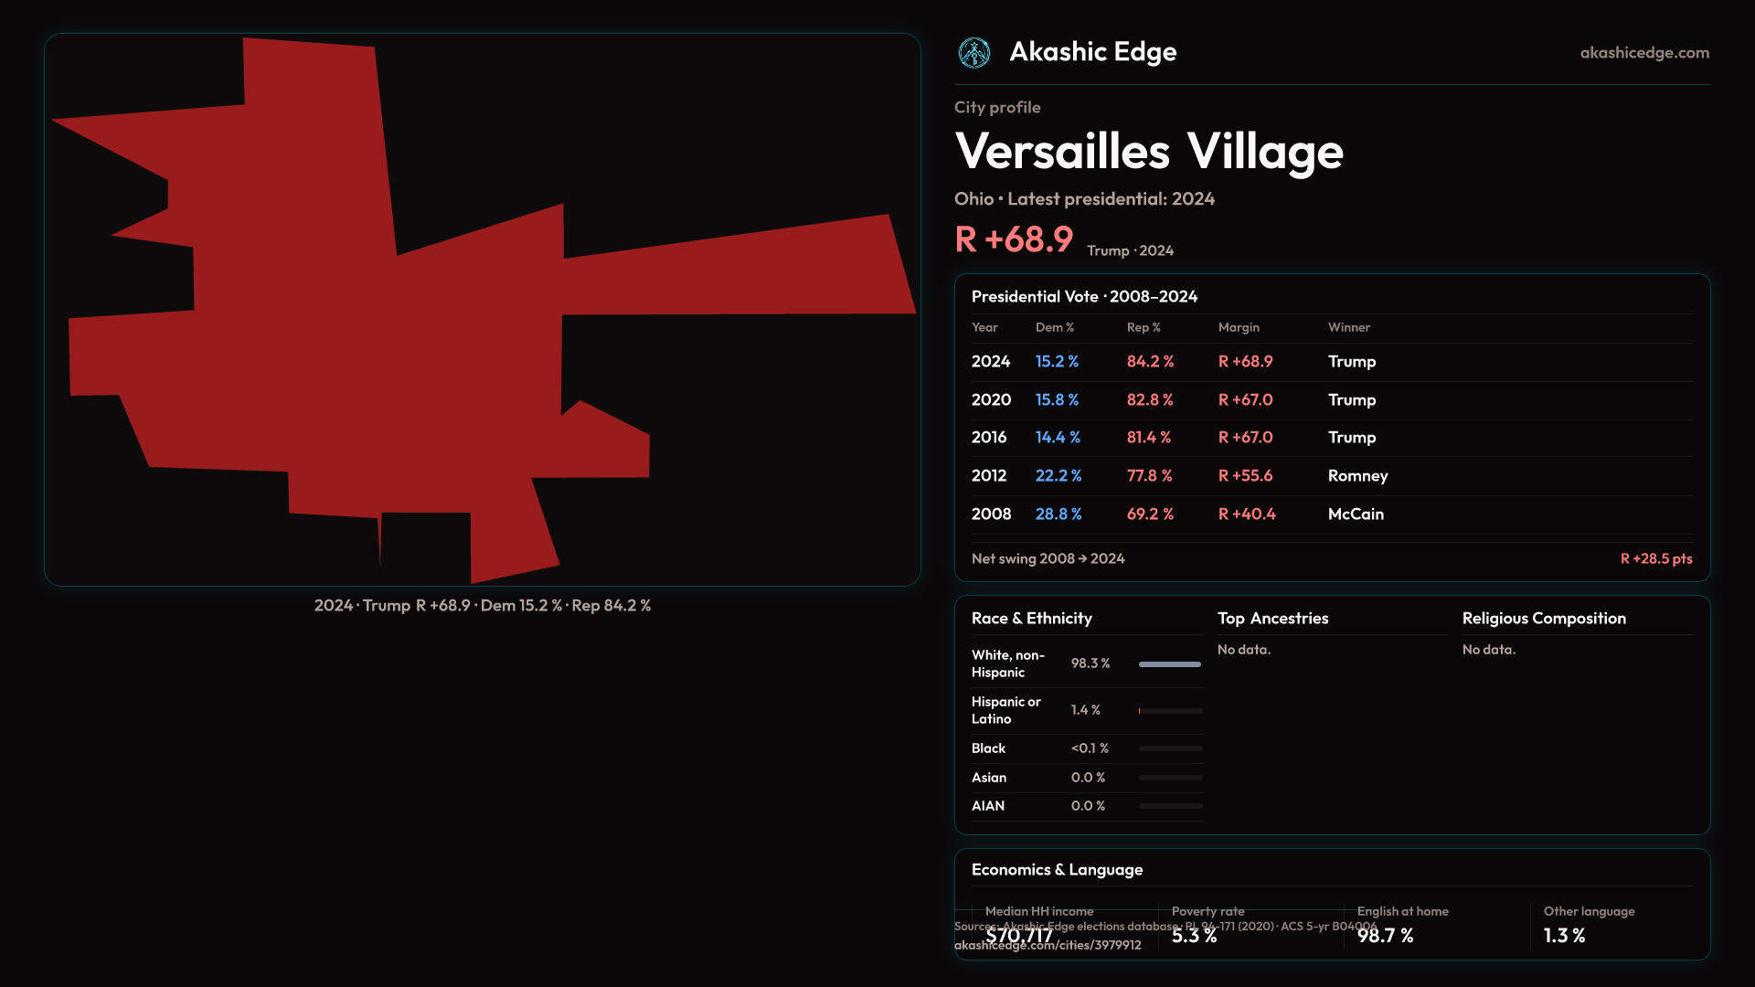
Task: Open the akashicedge.com link at top right
Action: pos(1643,53)
